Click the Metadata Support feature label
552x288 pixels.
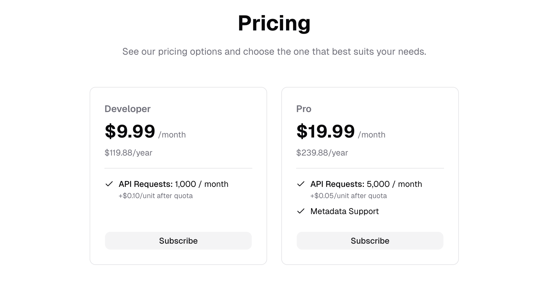click(344, 211)
